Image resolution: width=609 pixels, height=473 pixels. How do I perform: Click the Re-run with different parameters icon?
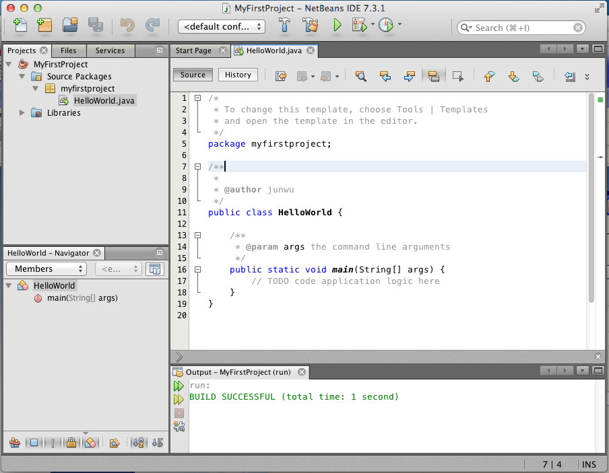[179, 399]
